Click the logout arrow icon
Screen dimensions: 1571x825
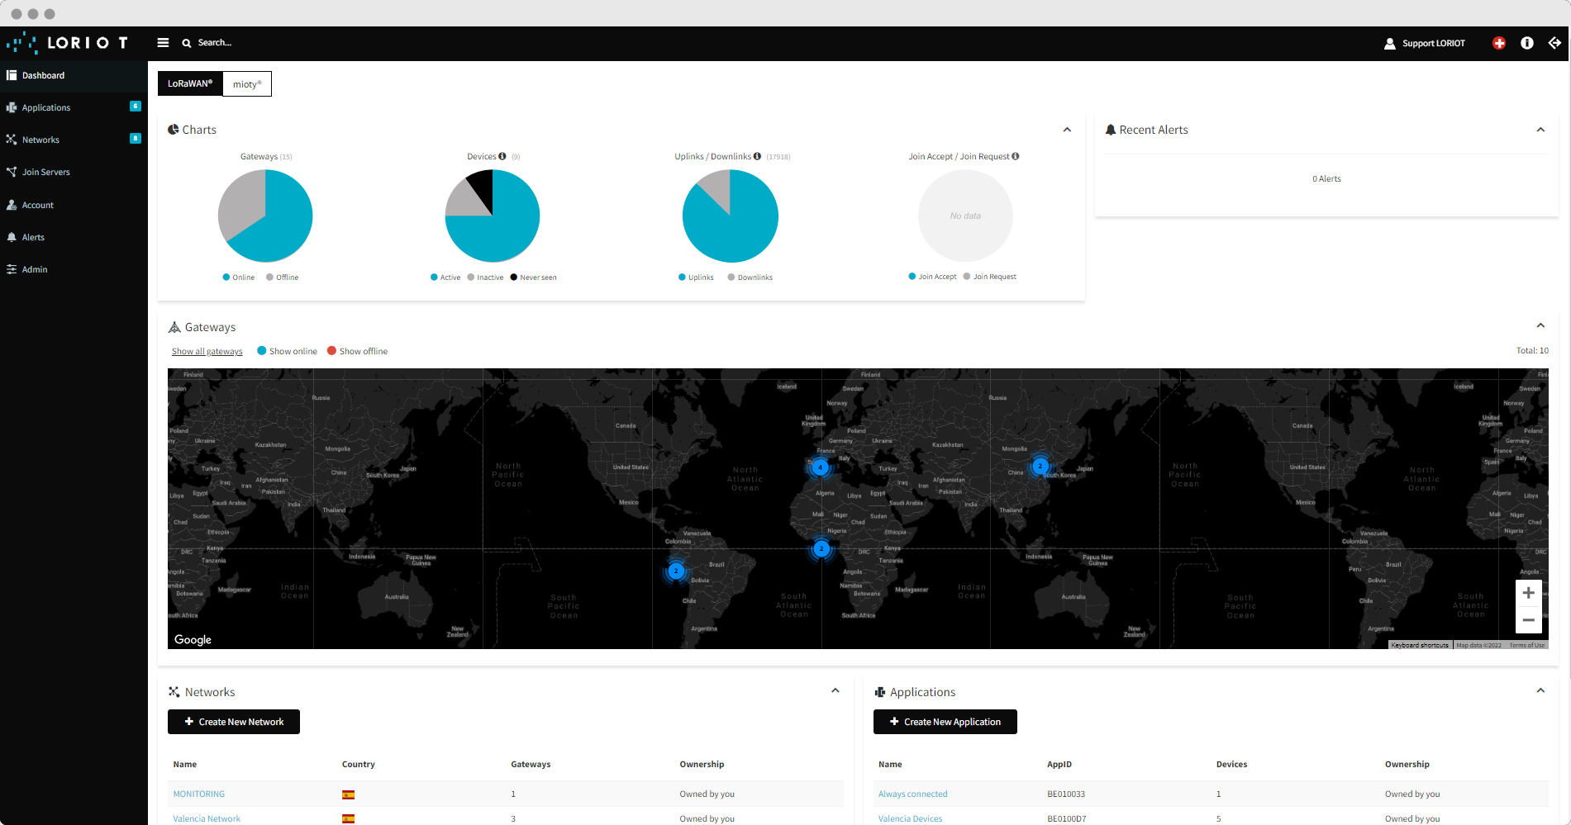click(1554, 43)
